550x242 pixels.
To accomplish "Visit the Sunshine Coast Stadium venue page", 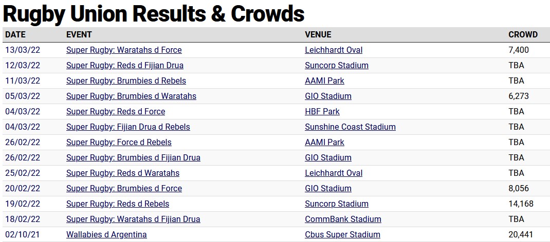I will [350, 127].
